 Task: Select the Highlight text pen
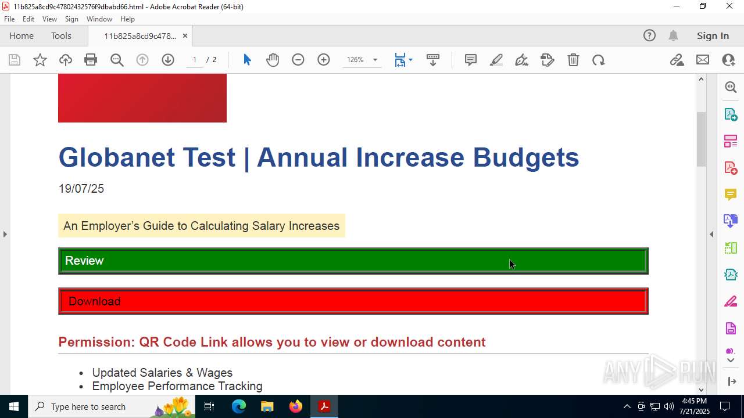tap(496, 60)
